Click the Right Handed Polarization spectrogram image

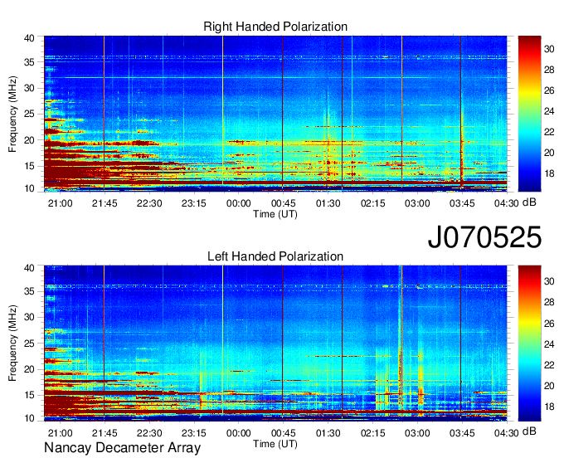tap(275, 114)
